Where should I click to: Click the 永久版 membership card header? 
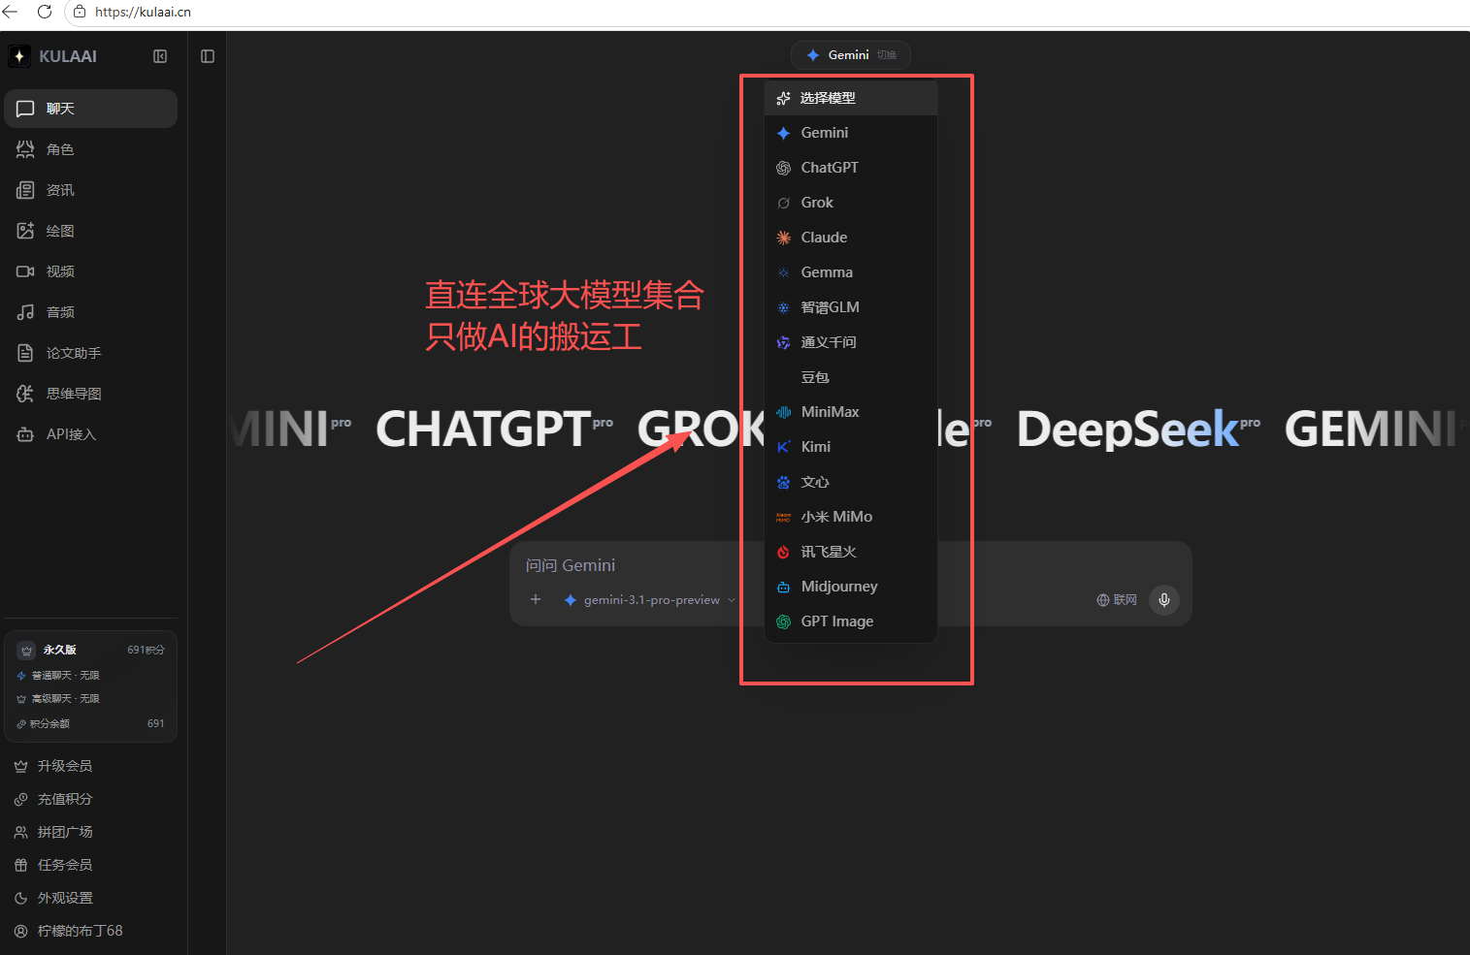(91, 650)
